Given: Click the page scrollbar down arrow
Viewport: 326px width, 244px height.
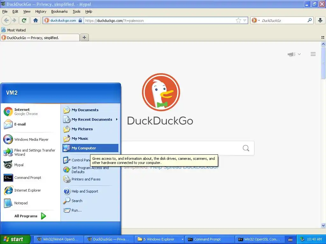Looking at the screenshot, I should (323, 225).
